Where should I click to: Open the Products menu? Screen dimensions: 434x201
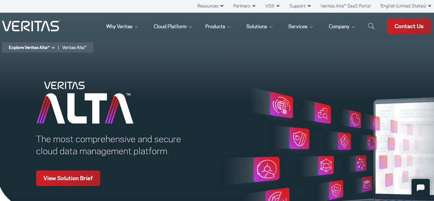click(x=218, y=26)
